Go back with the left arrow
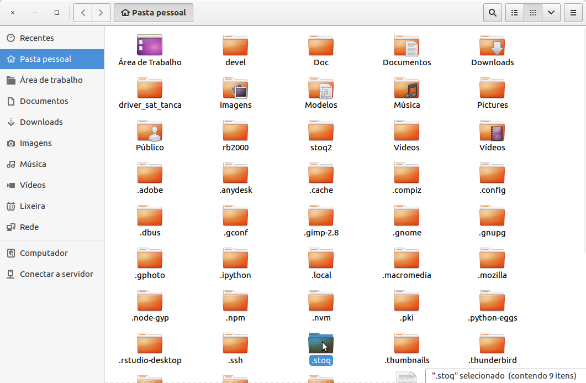Screen dimensions: 586x383 click(x=83, y=13)
